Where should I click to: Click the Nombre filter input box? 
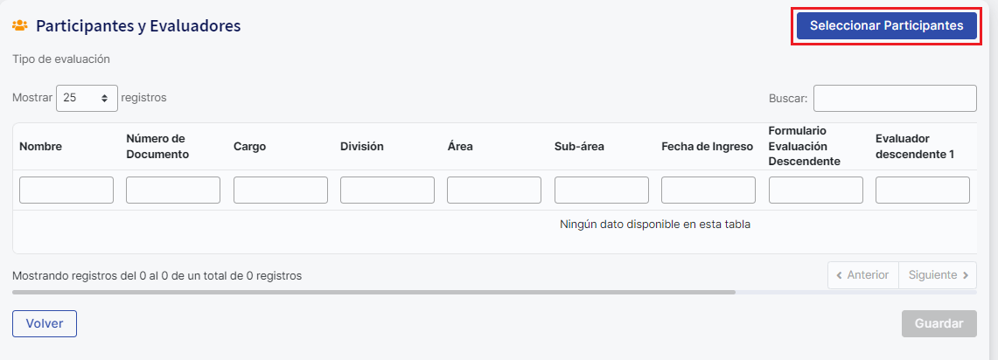(66, 190)
